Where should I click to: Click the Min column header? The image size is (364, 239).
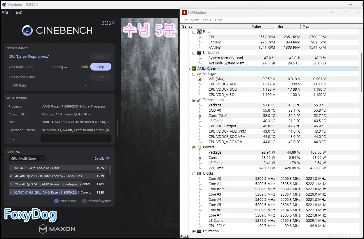point(288,26)
